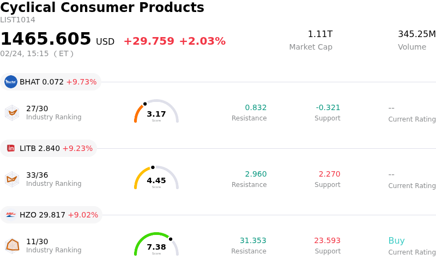The width and height of the screenshot is (436, 266).
Task: Click the Cyclical Consumer Products title
Action: tap(102, 8)
